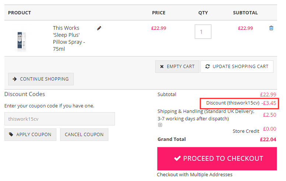The height and width of the screenshot is (181, 286).
Task: Cancel the applied coupon
Action: click(84, 135)
